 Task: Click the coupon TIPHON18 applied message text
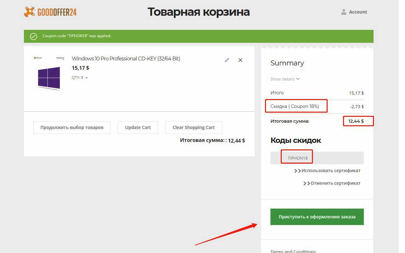[x=77, y=36]
